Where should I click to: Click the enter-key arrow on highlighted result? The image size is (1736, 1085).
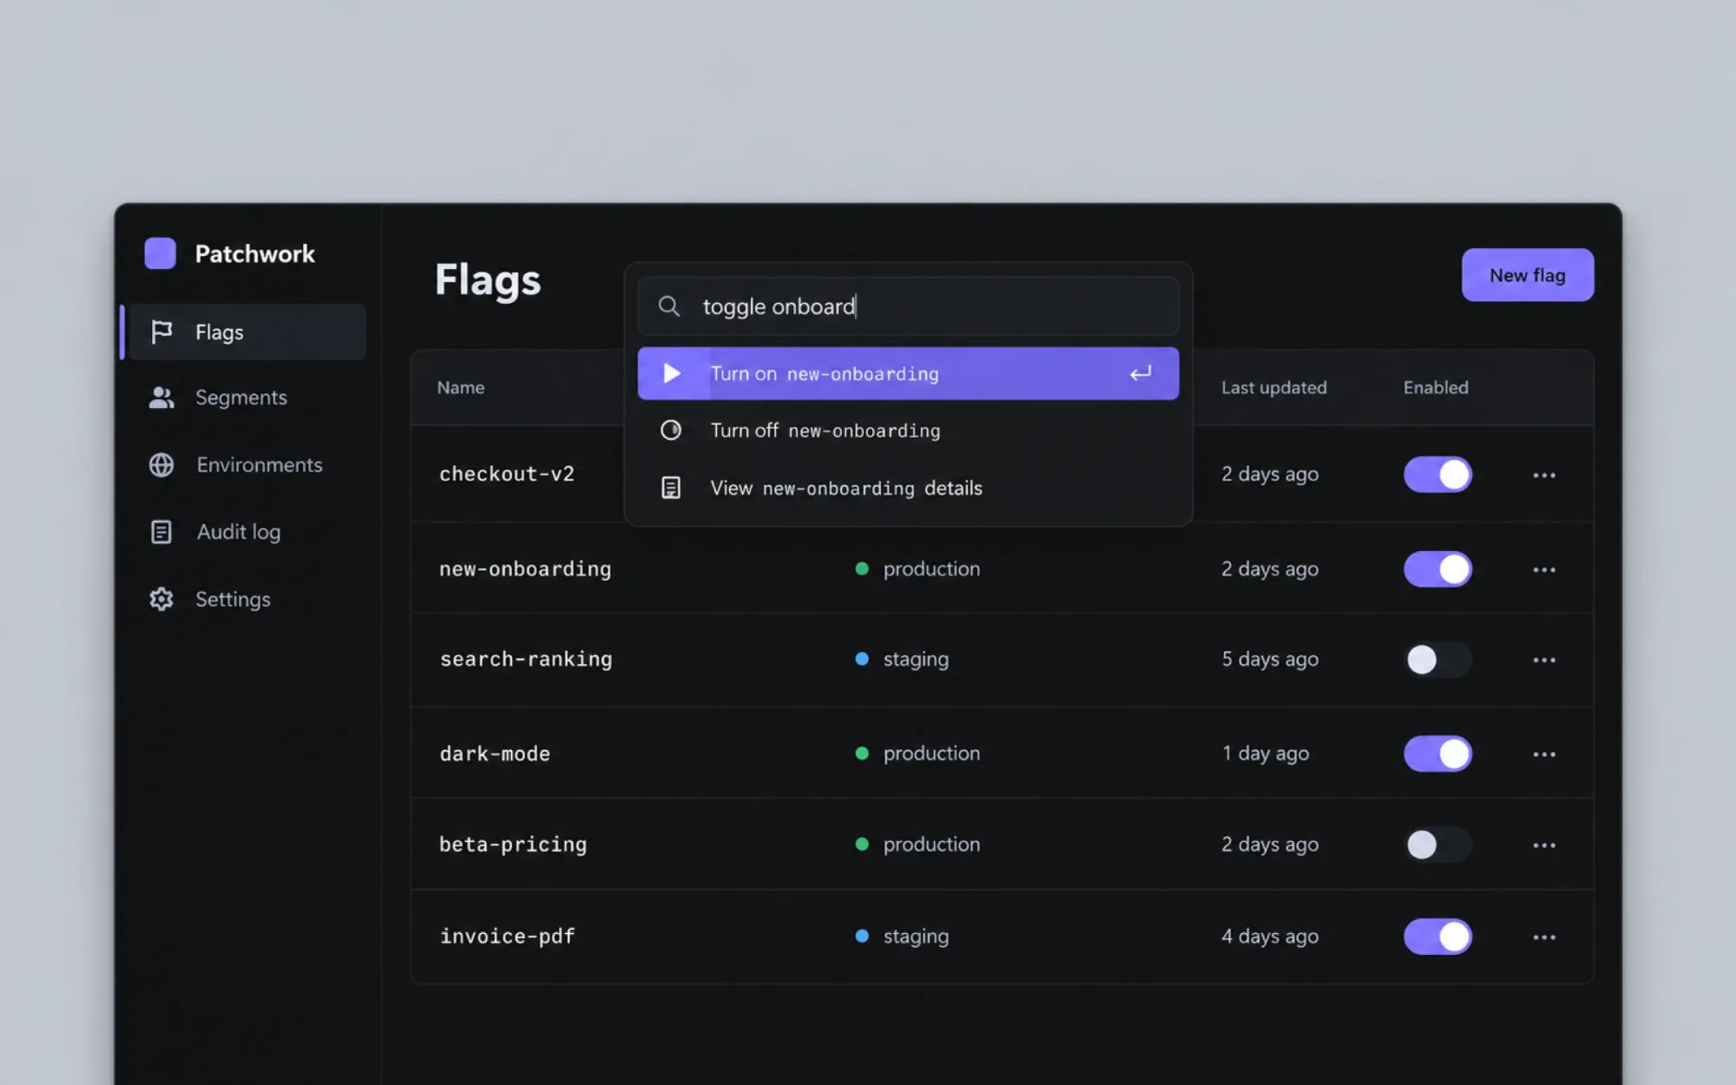coord(1141,373)
